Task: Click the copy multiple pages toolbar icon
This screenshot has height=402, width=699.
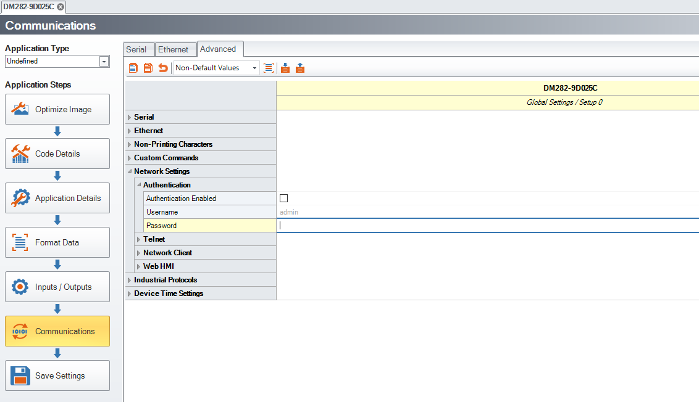Action: click(x=148, y=68)
